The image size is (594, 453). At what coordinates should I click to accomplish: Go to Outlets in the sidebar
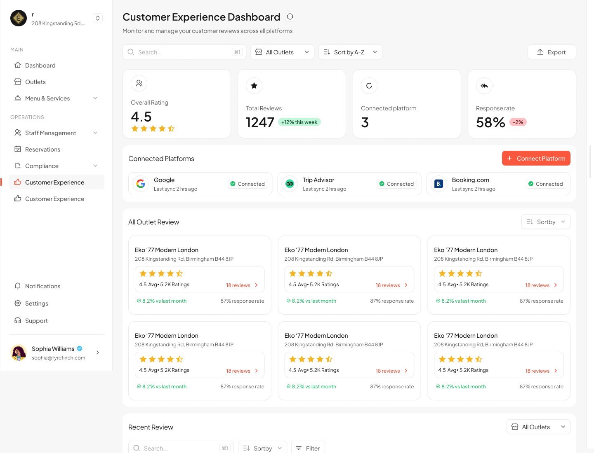57,82
